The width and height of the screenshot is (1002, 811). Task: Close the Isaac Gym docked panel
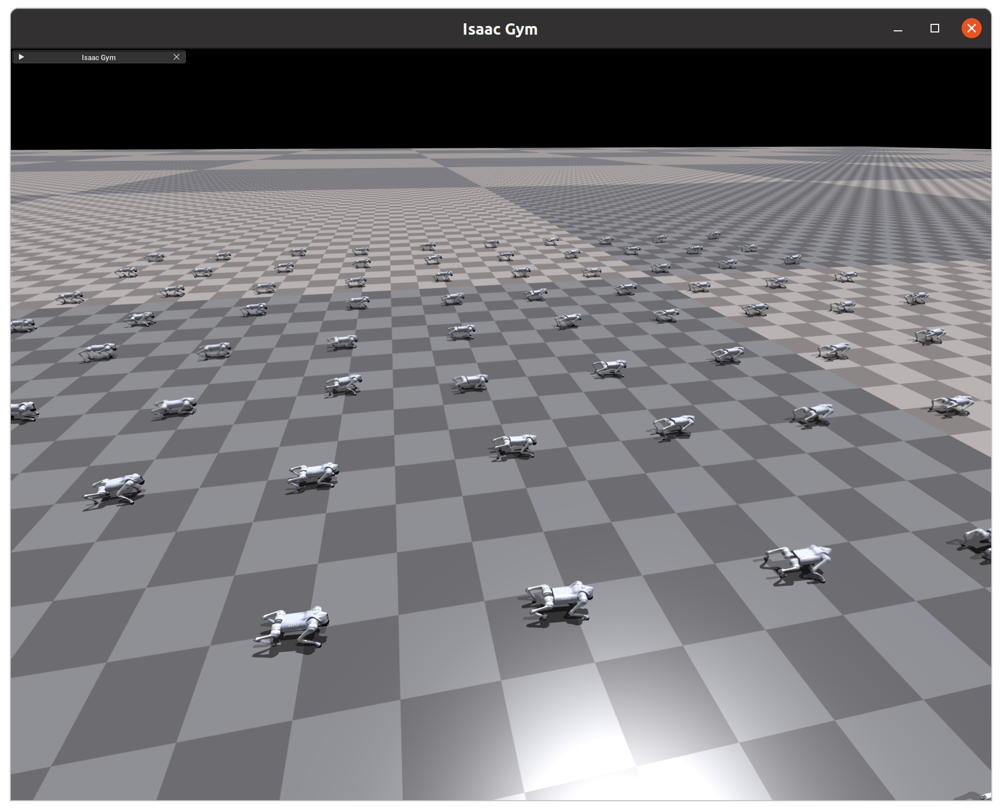[x=177, y=57]
